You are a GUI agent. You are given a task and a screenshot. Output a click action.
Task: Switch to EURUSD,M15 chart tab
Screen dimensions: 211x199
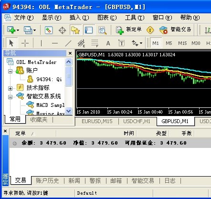(97, 121)
